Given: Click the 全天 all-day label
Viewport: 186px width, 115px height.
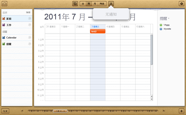Looking at the screenshot, I should 42,27.
